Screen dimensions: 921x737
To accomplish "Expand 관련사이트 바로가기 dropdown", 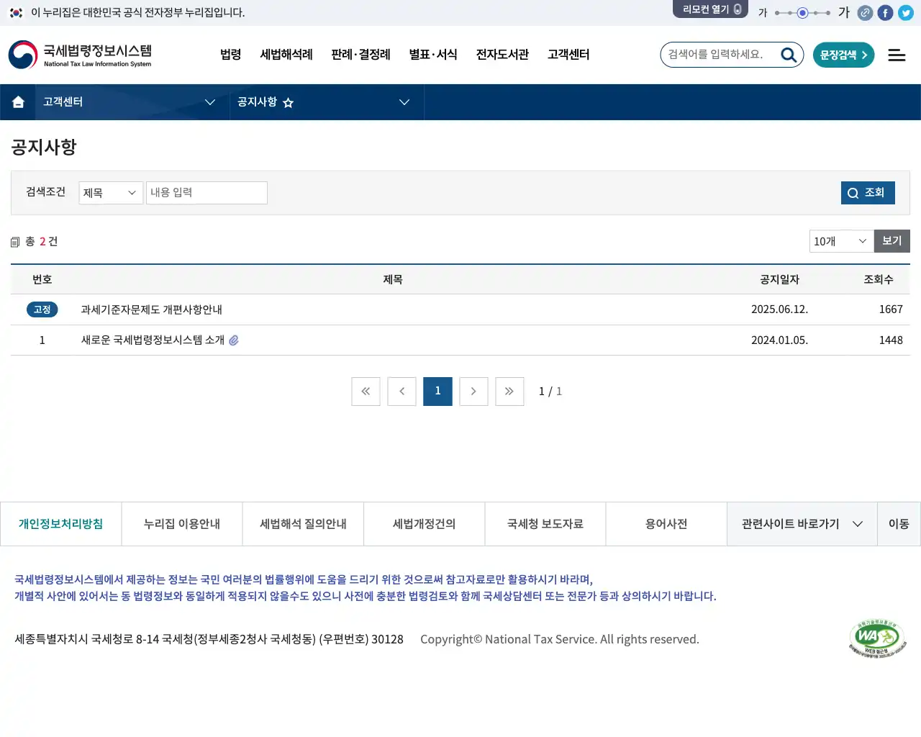I will [802, 524].
